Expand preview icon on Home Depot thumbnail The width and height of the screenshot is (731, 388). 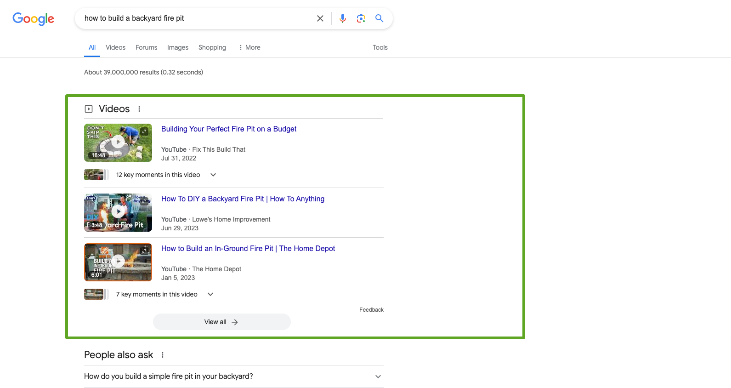145,251
